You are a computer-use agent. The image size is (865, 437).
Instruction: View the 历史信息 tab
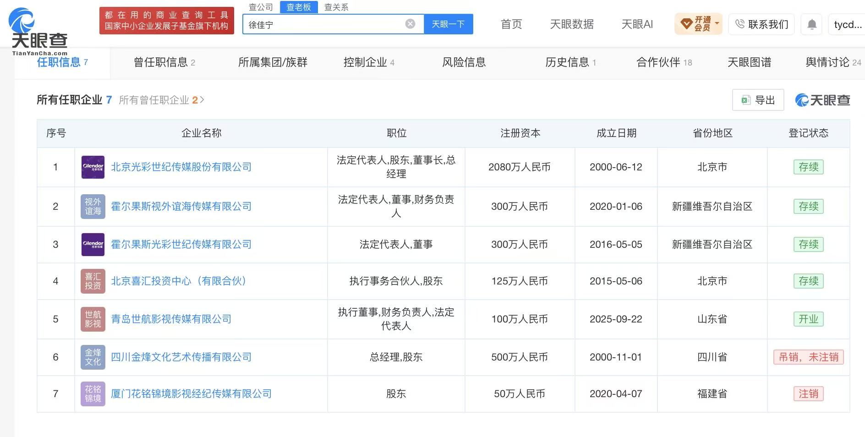click(x=570, y=62)
